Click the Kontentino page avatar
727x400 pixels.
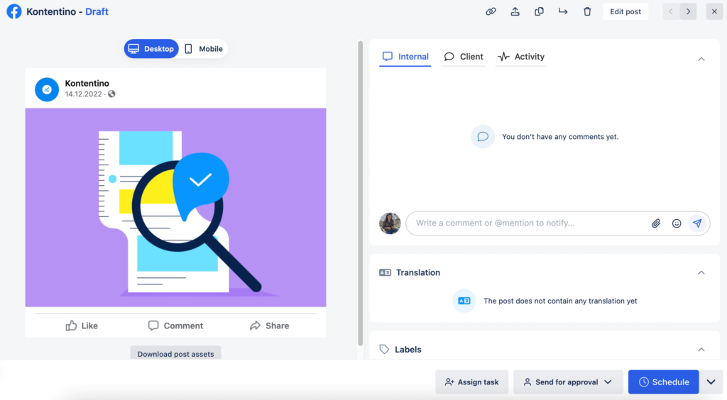click(x=47, y=89)
